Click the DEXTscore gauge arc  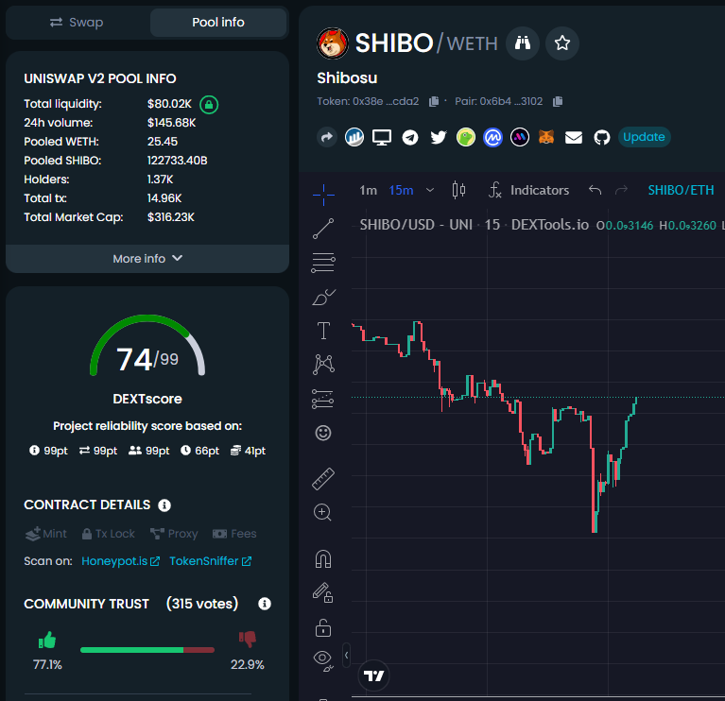[x=147, y=345]
